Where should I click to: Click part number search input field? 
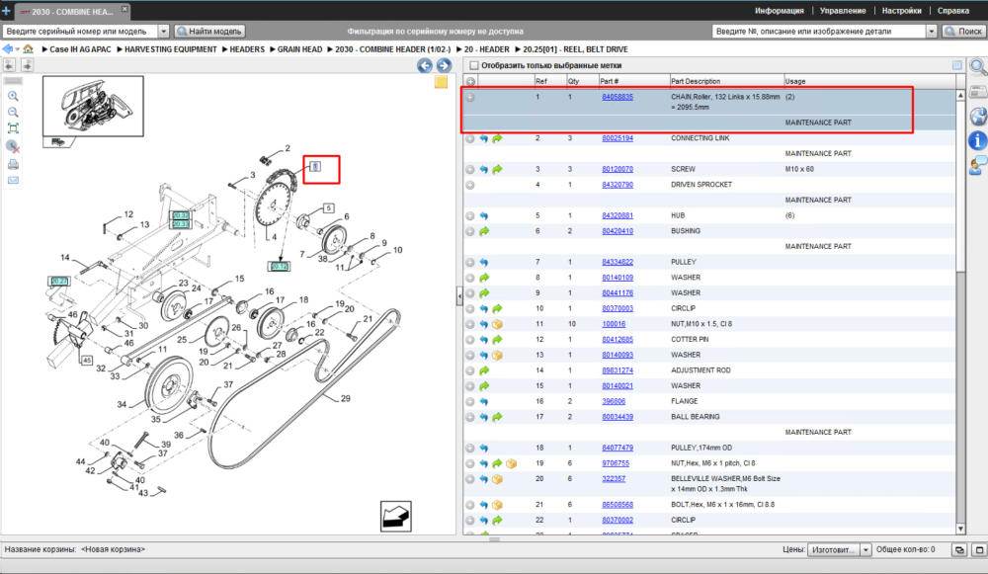pyautogui.click(x=819, y=31)
